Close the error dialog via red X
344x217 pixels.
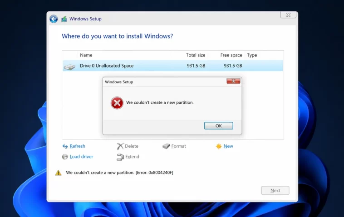coord(233,81)
